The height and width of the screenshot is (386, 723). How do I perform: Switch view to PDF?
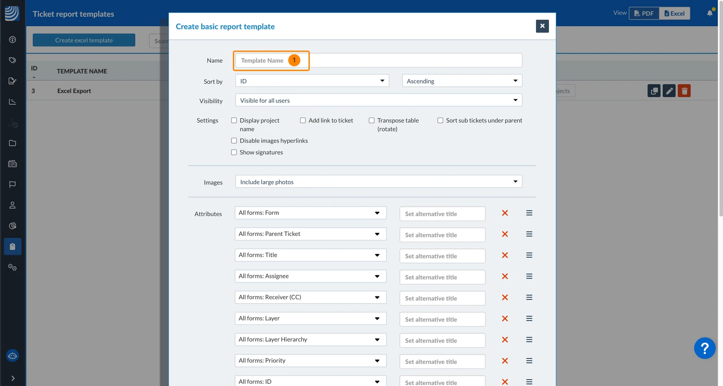(644, 13)
